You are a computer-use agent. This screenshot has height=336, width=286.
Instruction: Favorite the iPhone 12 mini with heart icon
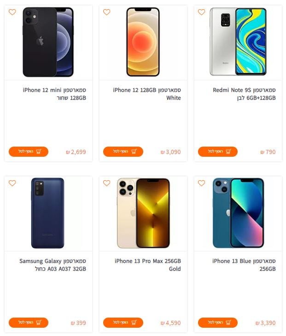pyautogui.click(x=12, y=12)
